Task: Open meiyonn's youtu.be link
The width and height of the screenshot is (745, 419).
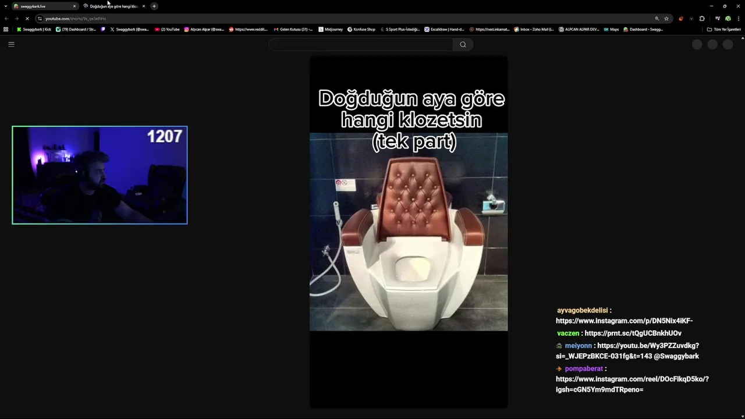Action: pyautogui.click(x=627, y=351)
